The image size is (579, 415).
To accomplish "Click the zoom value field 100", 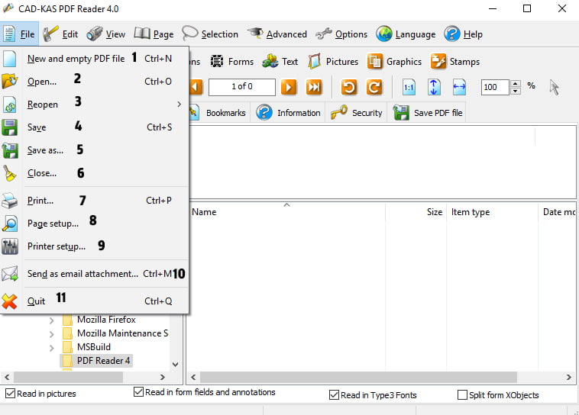I will [495, 88].
